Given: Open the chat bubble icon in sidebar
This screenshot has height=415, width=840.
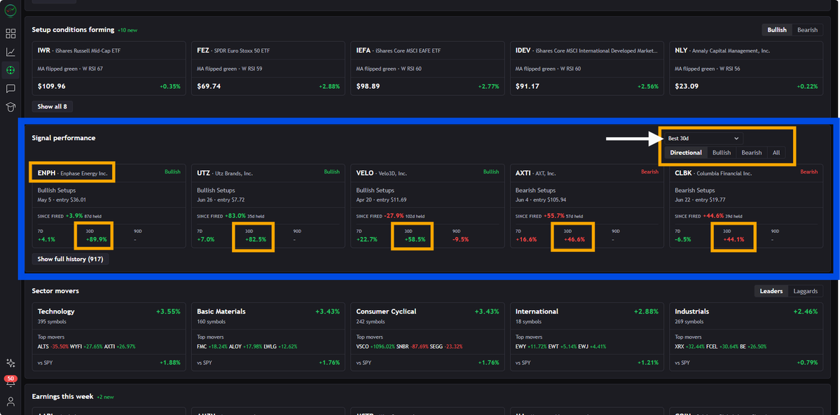Looking at the screenshot, I should tap(11, 88).
